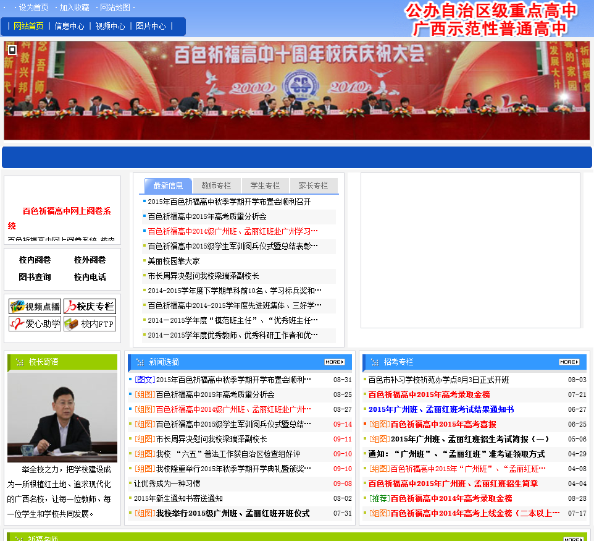Click MORE button in 新闻选摘 header
This screenshot has width=594, height=541.
(x=335, y=362)
